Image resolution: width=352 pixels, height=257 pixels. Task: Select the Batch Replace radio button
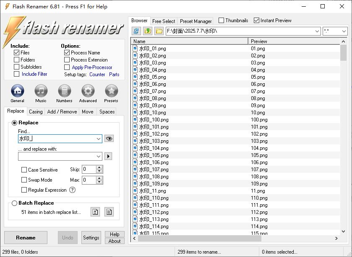coord(15,203)
